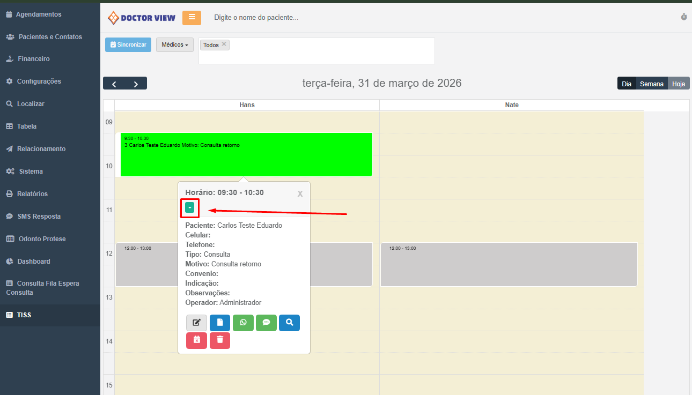Open Pacientes e Contatos menu
The width and height of the screenshot is (692, 395).
coord(50,37)
